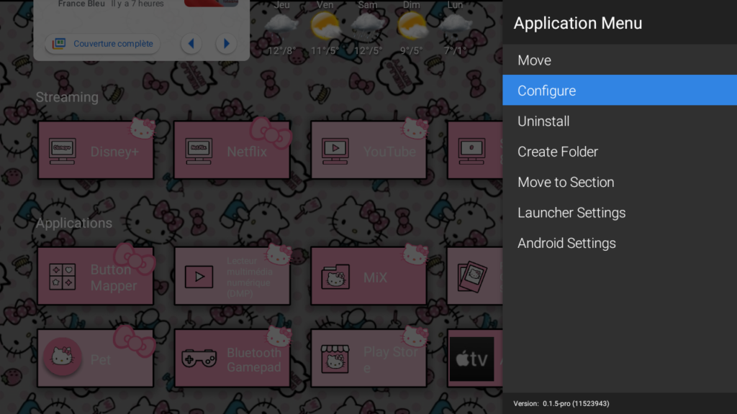Open Lecteur multimédia numérique (DMP)

[x=232, y=277]
